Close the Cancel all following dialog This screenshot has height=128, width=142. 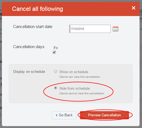pyautogui.click(x=134, y=8)
